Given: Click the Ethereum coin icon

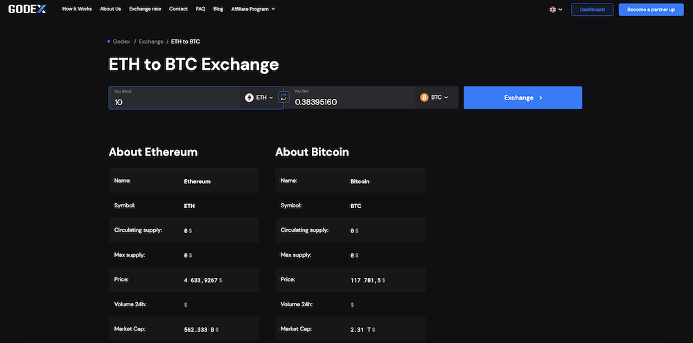Looking at the screenshot, I should (249, 98).
